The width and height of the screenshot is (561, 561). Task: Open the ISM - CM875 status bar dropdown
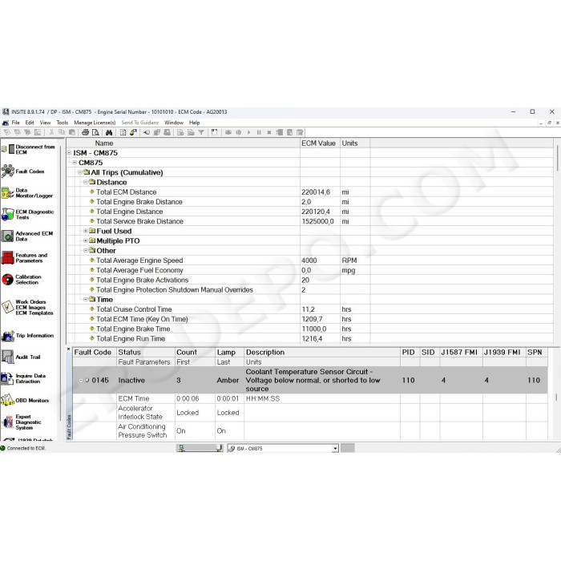point(335,448)
